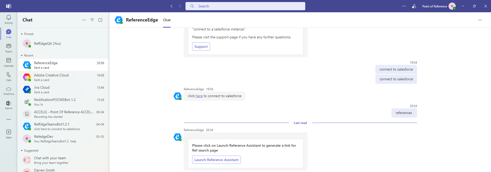Collapse the Pinned chats section
The width and height of the screenshot is (491, 172).
(22, 34)
